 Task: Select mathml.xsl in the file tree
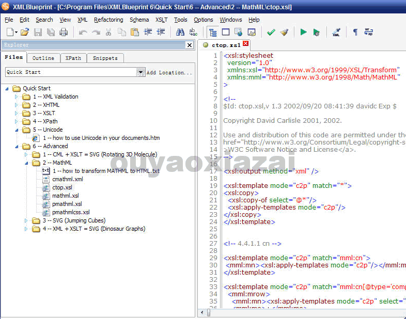[x=66, y=196]
